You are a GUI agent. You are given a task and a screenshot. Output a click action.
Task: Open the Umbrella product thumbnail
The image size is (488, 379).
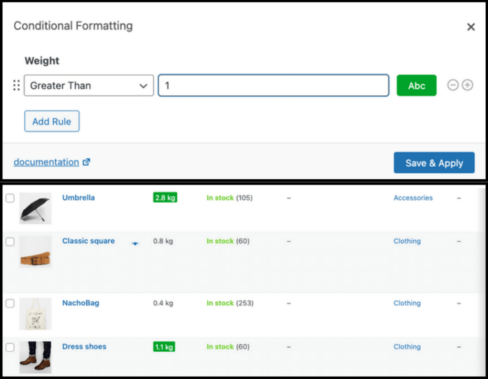[x=35, y=208]
